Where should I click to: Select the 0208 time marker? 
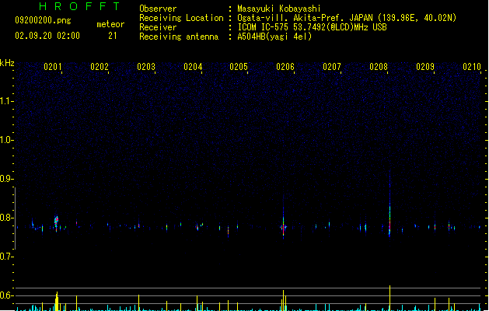[x=379, y=68]
